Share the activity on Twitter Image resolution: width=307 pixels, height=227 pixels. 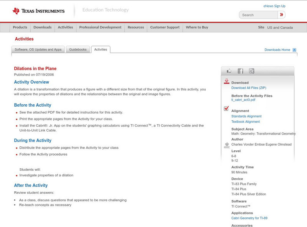pyautogui.click(x=251, y=71)
